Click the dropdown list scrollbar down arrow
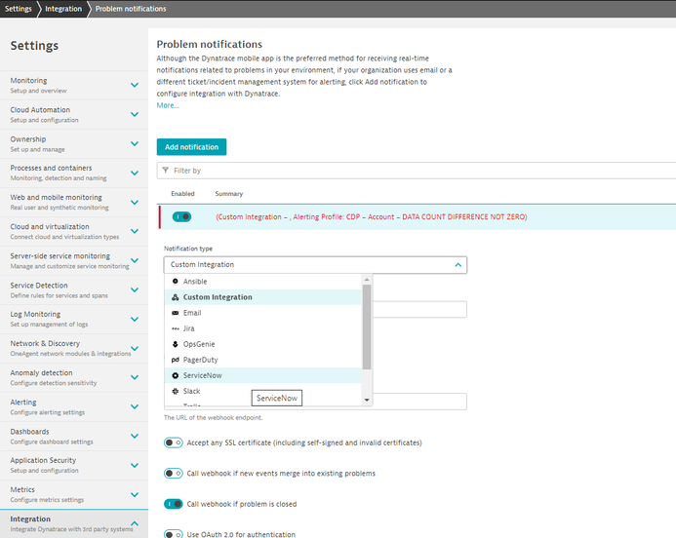 point(367,400)
